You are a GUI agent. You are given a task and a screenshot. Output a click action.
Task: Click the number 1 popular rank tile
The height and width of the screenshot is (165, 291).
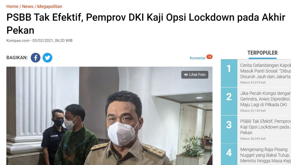pyautogui.click(x=229, y=73)
